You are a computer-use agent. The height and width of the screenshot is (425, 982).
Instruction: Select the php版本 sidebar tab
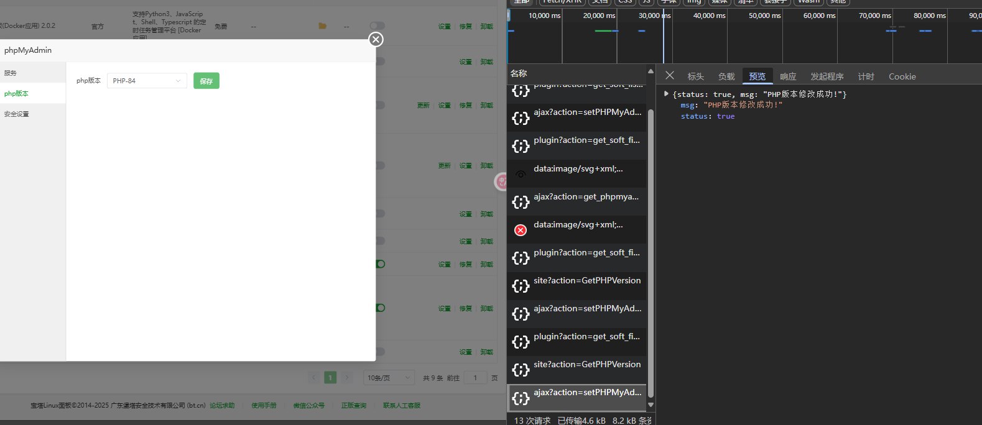click(x=32, y=93)
